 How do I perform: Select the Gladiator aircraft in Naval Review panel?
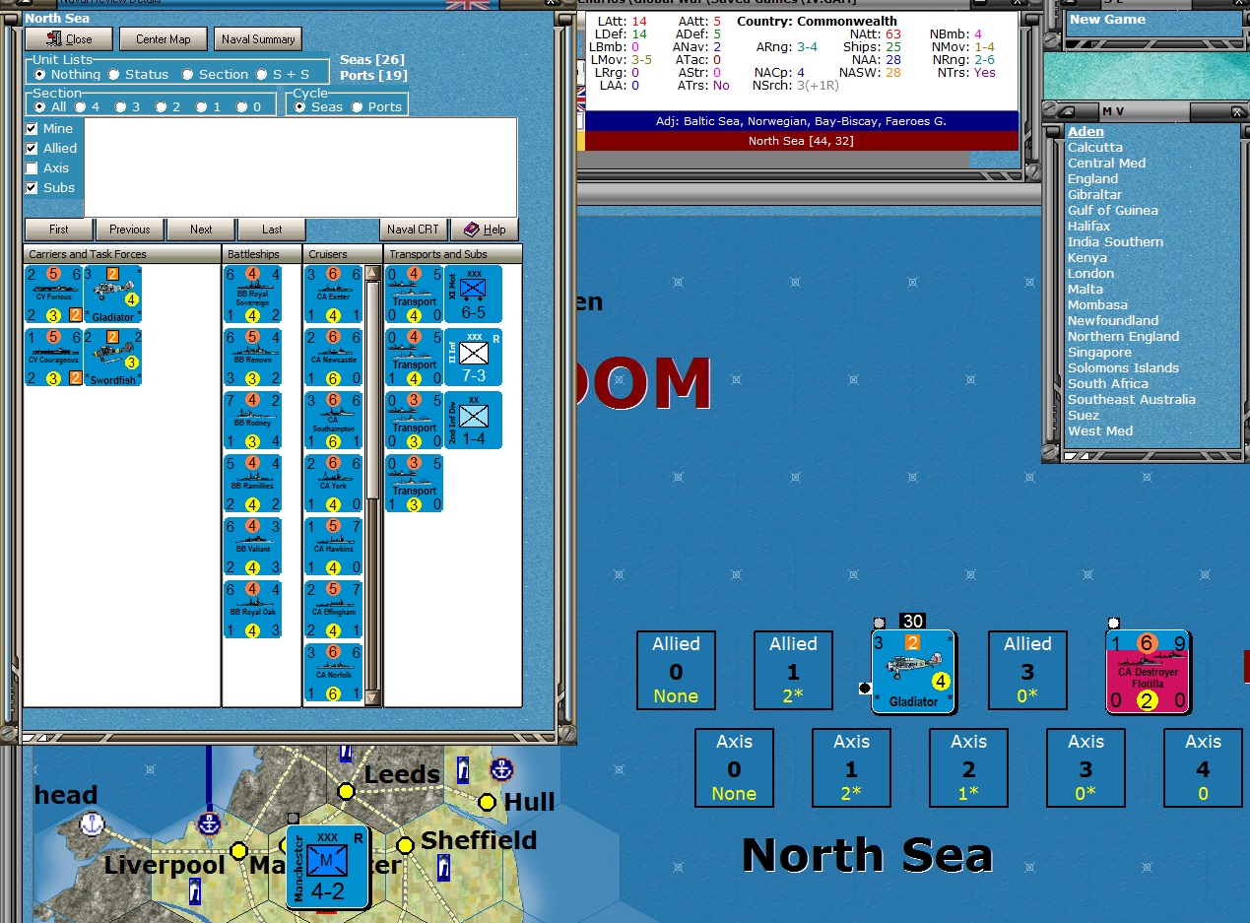click(112, 295)
